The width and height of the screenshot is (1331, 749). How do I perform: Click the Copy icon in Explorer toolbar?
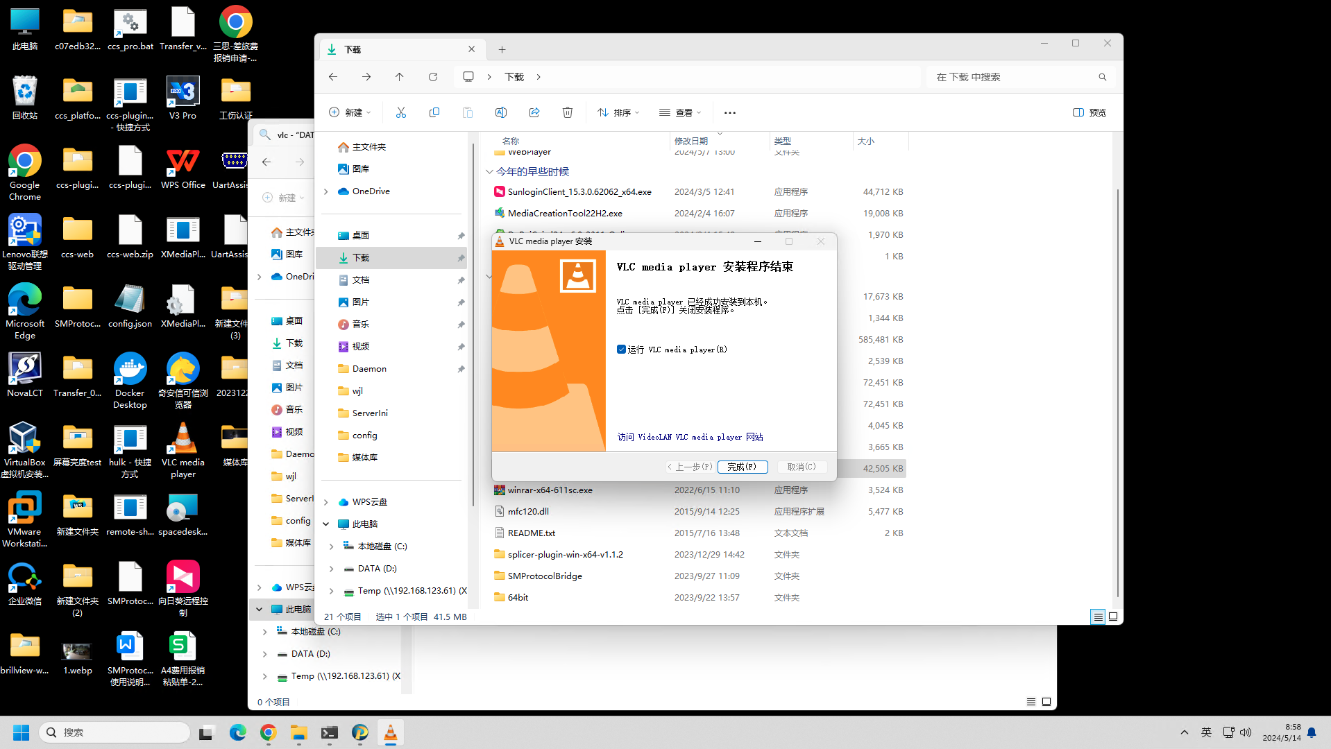434,112
